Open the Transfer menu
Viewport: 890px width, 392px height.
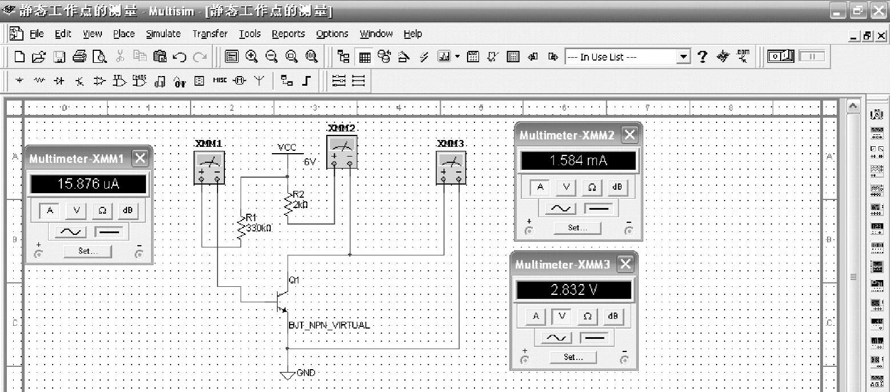[209, 34]
